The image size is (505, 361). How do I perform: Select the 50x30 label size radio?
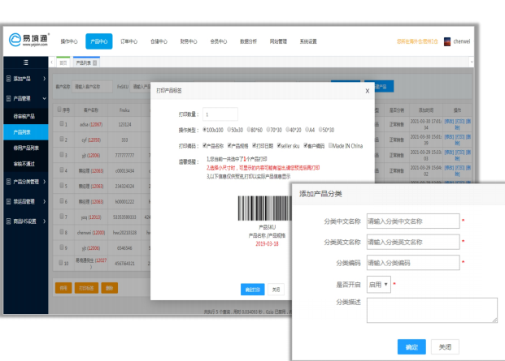click(227, 130)
